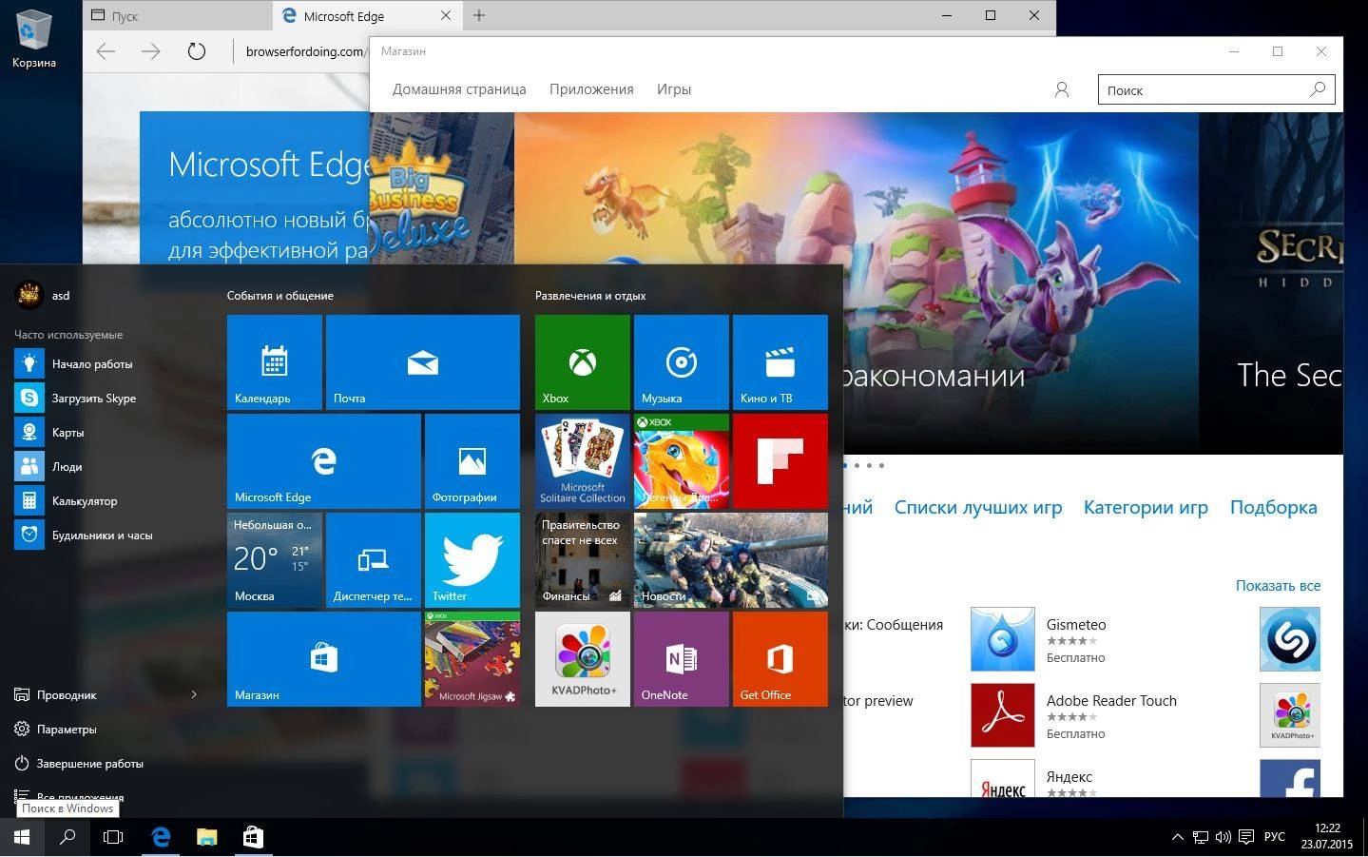Click the asd user account in Start menu
1368x857 pixels.
coord(44,295)
